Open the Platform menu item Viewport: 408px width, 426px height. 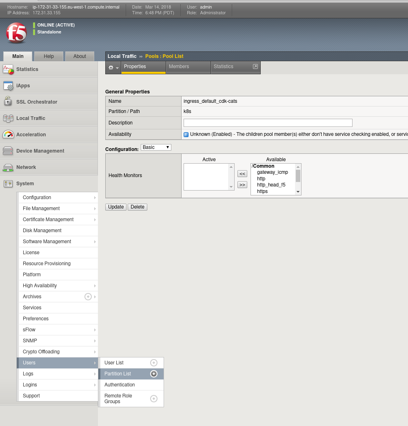coord(58,275)
